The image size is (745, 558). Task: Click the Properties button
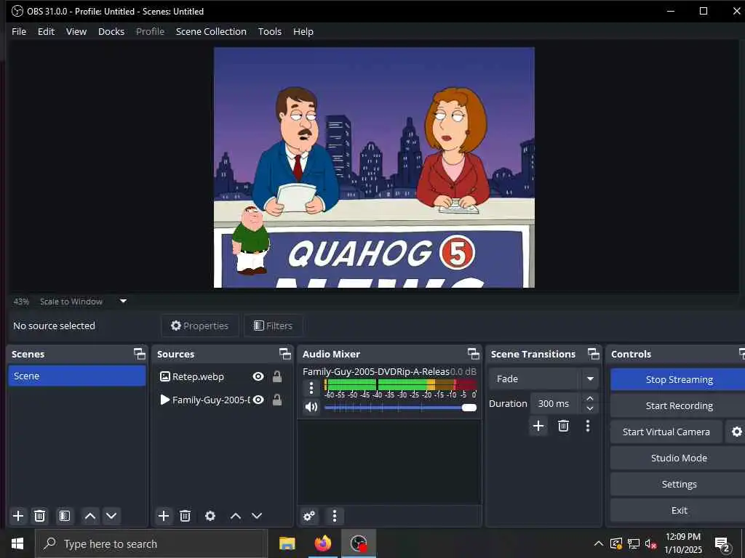point(199,325)
